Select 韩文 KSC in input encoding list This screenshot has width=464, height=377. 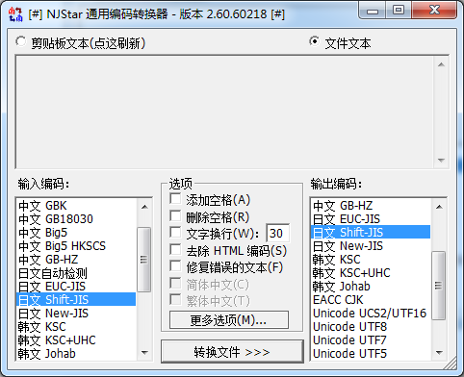pos(76,326)
